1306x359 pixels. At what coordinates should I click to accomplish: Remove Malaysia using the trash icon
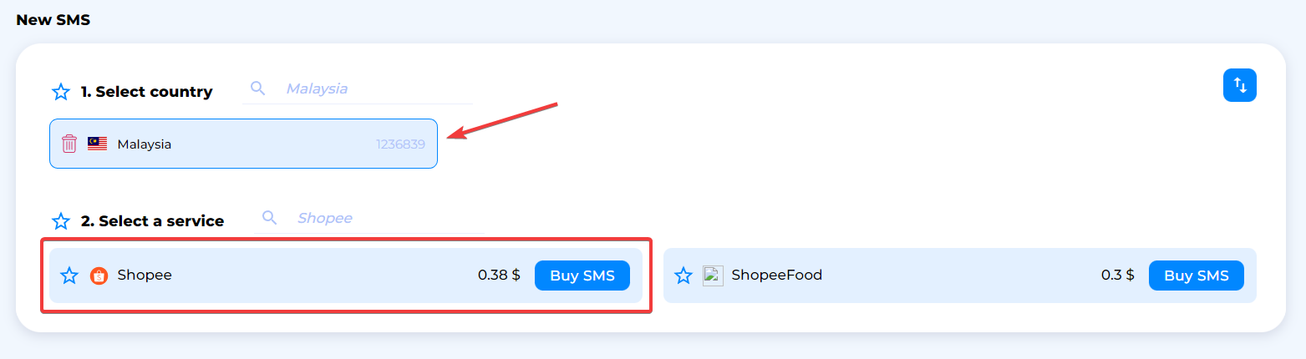[69, 144]
